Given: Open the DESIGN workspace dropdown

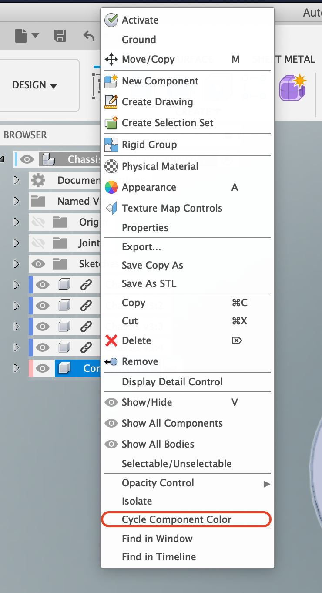Looking at the screenshot, I should 35,85.
